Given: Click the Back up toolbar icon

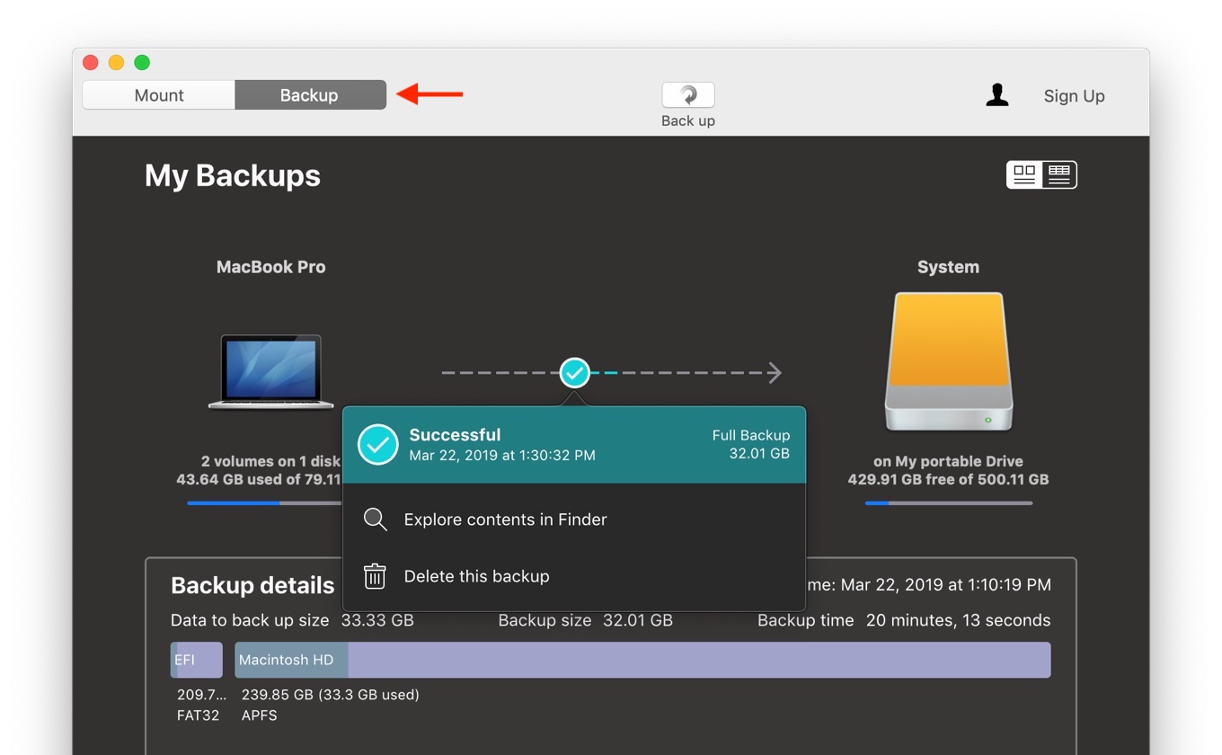Looking at the screenshot, I should point(687,95).
